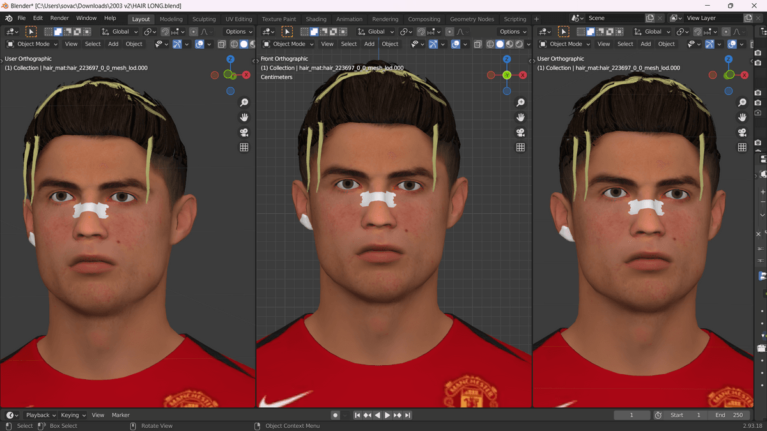The height and width of the screenshot is (431, 767).
Task: Click the red X axis on middle viewport gizmo
Action: coord(523,75)
